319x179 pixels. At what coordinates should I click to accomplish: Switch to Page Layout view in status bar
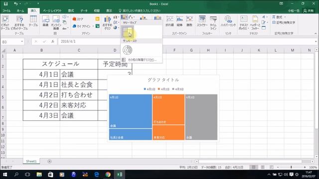point(263,167)
